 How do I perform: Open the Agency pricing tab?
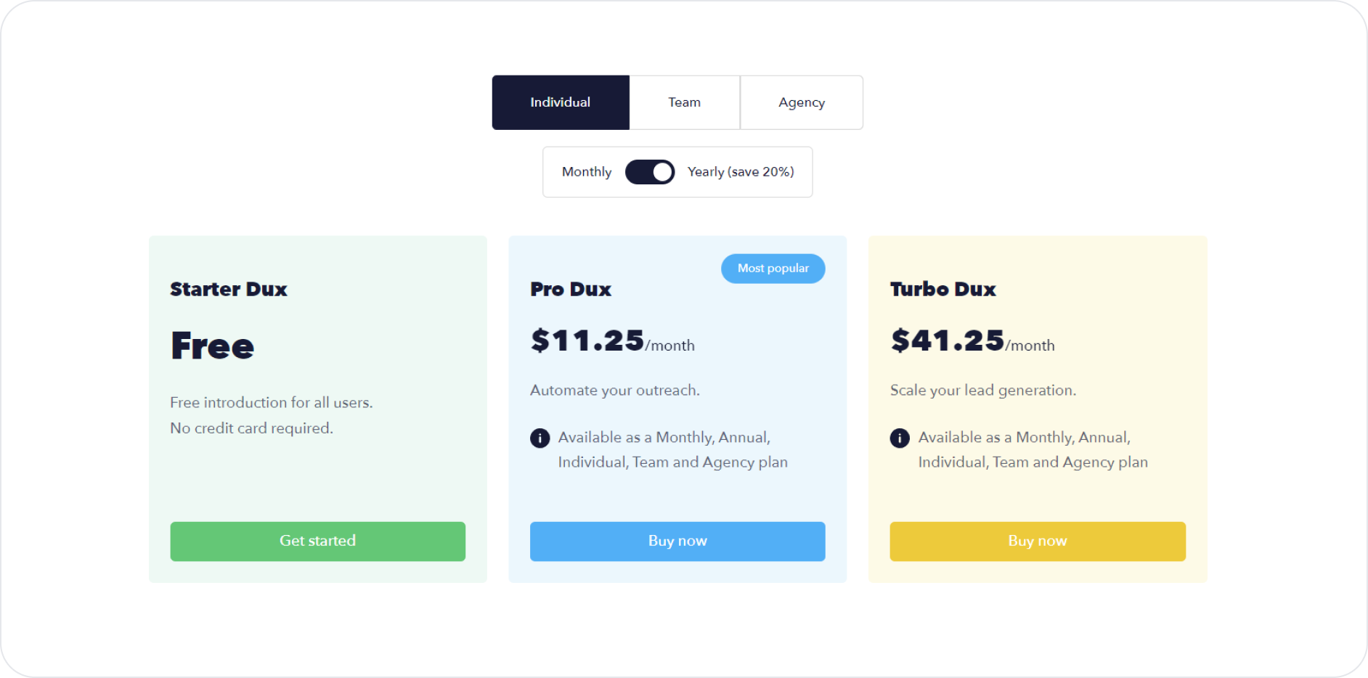pyautogui.click(x=802, y=102)
